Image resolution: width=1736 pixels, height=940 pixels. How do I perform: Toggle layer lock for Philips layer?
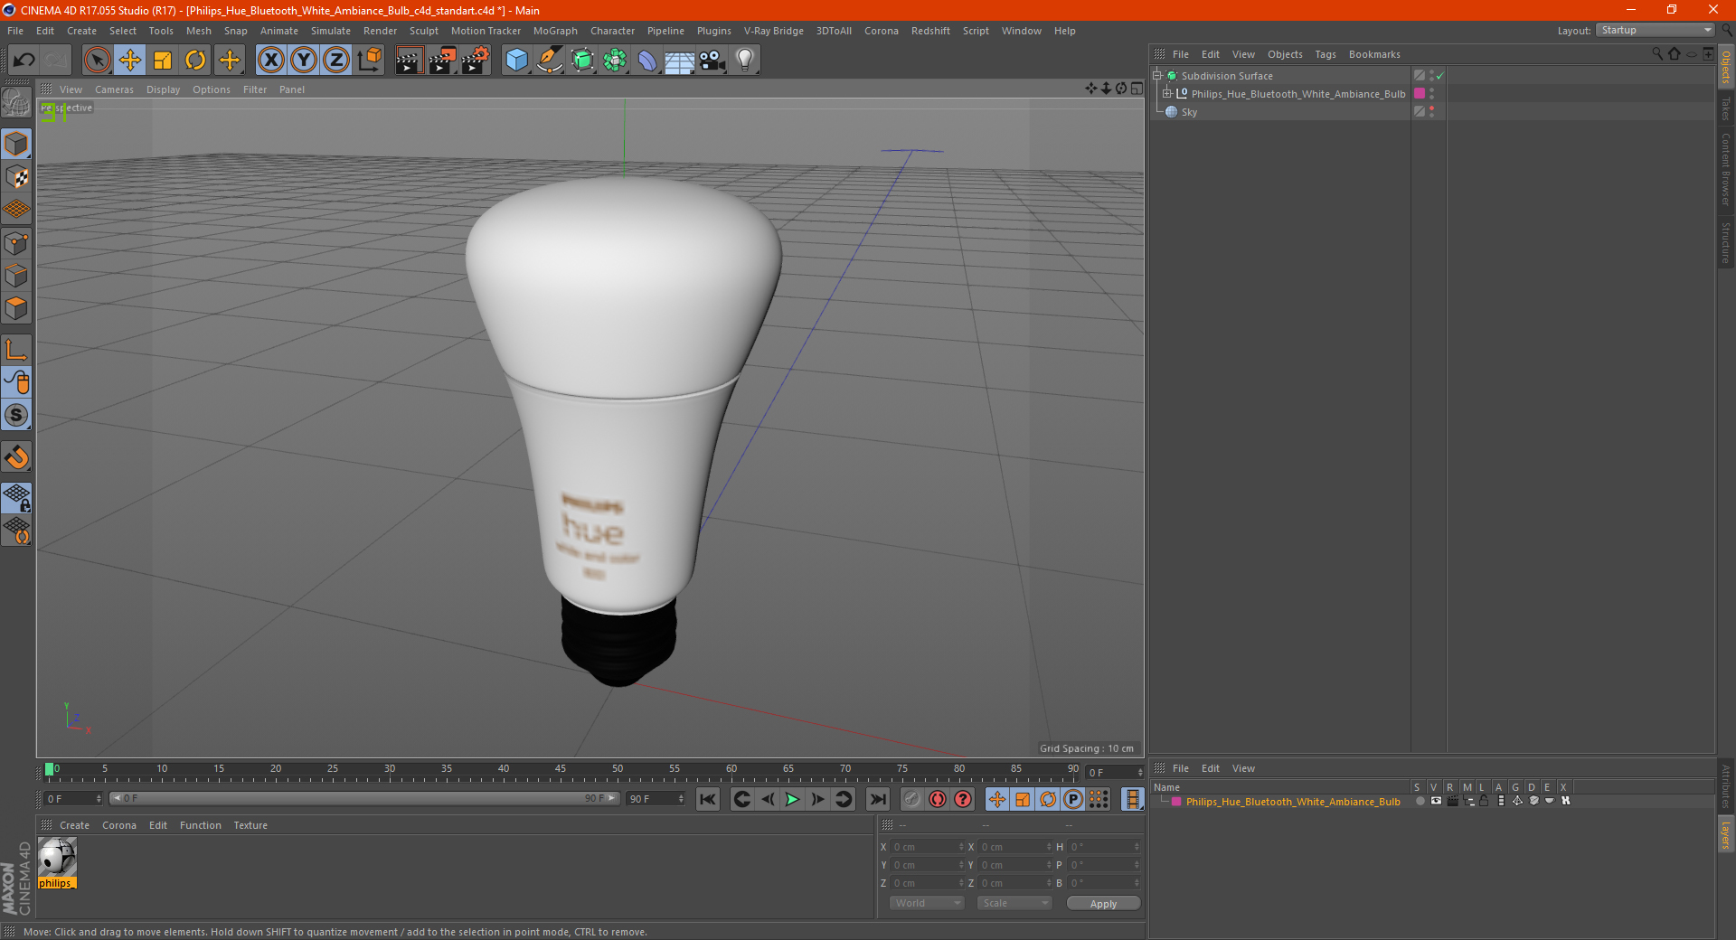1484,801
